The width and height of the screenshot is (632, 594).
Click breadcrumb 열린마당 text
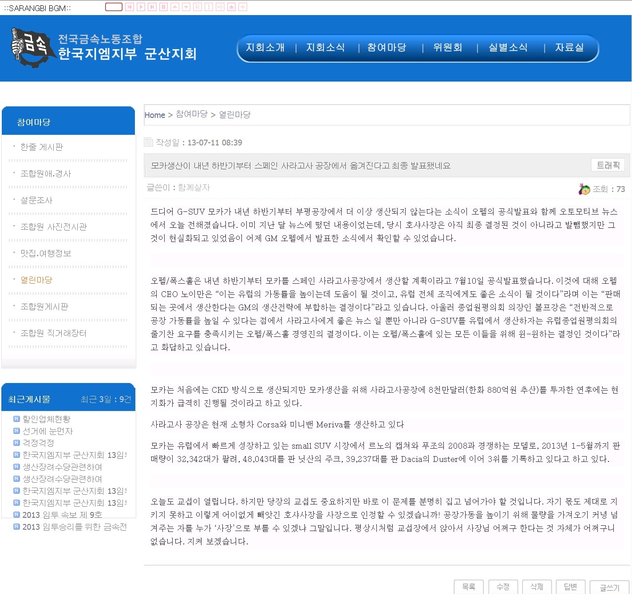pos(235,114)
